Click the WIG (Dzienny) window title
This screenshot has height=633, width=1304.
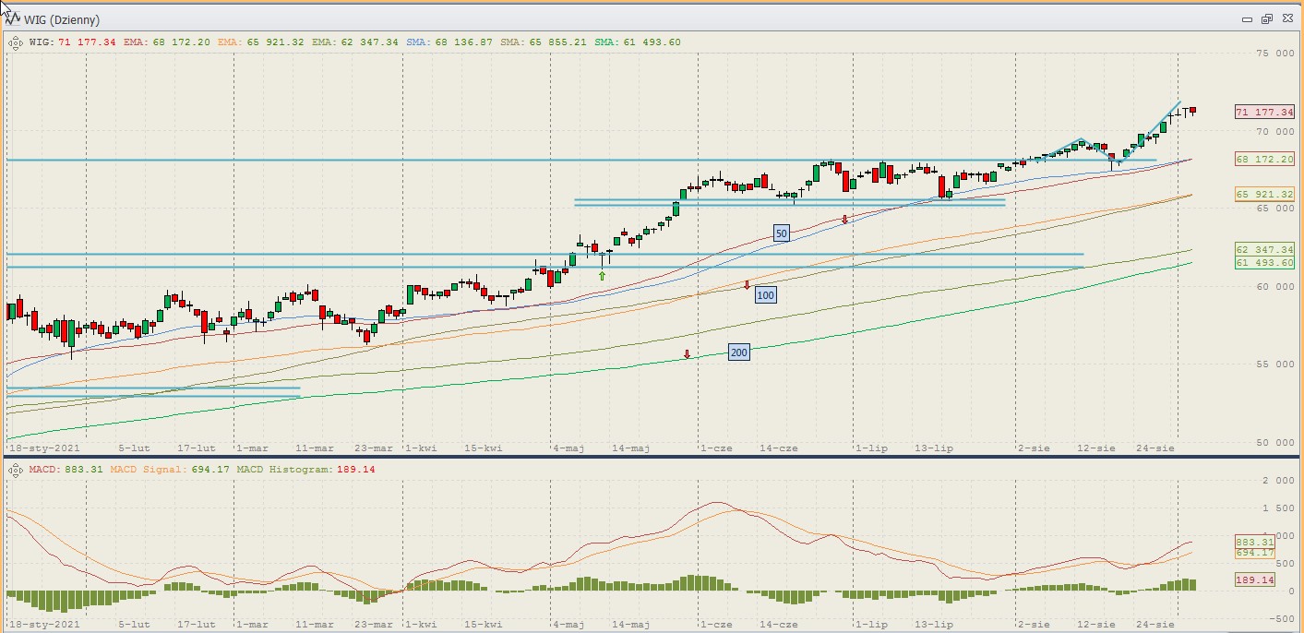coord(65,19)
